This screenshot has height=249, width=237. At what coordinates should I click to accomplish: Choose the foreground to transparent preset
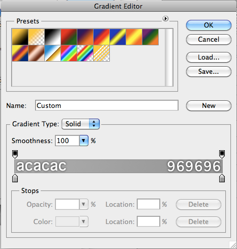click(36, 37)
